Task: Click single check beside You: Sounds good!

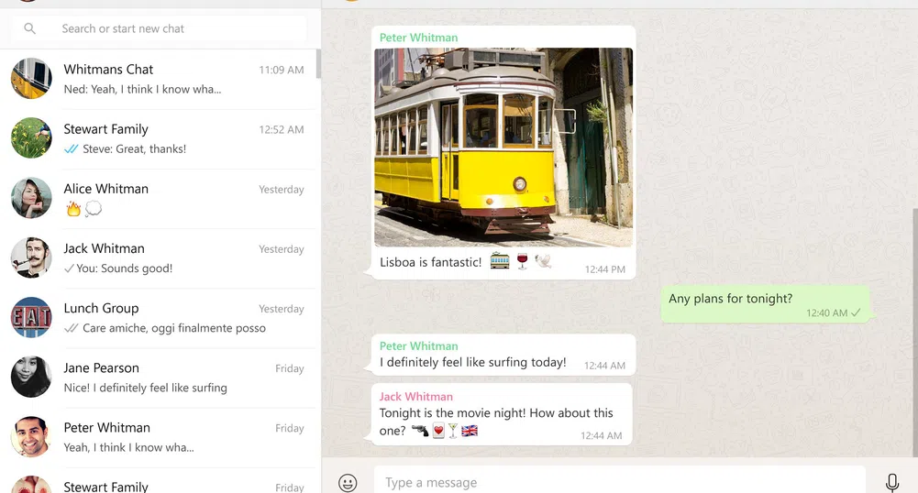Action: point(69,268)
